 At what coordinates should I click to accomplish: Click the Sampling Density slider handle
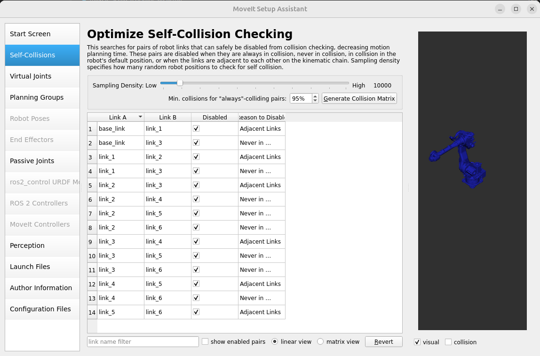pos(180,83)
